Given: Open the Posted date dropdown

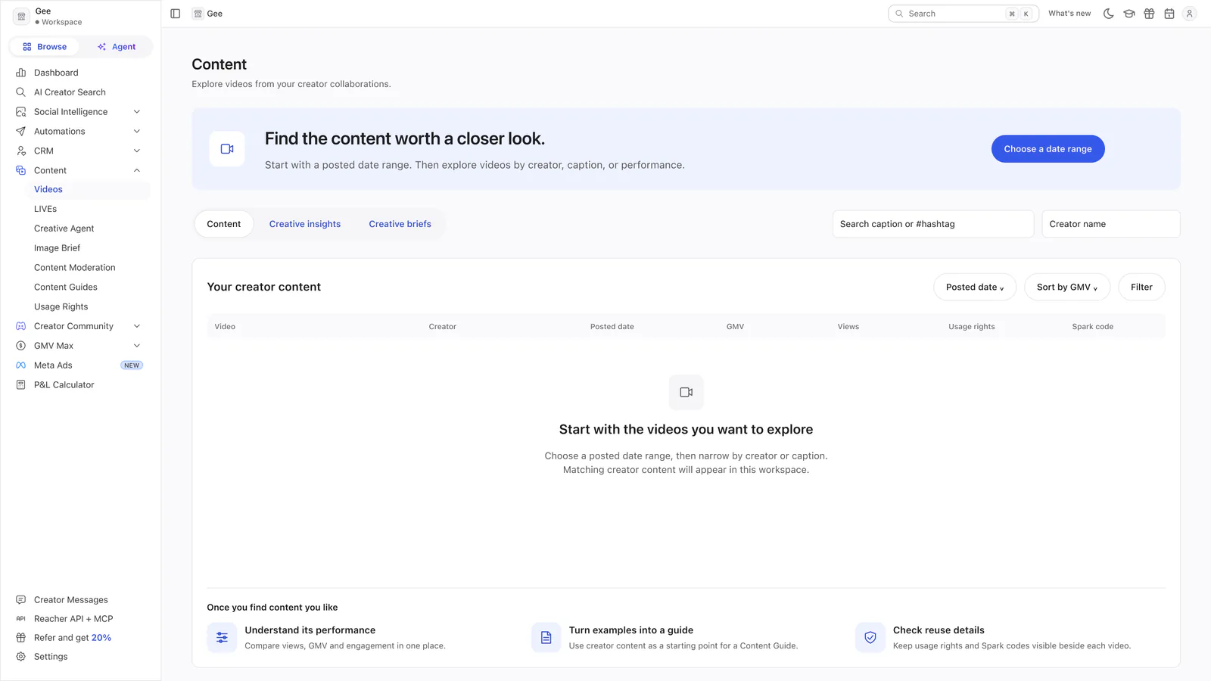Looking at the screenshot, I should [x=975, y=288].
